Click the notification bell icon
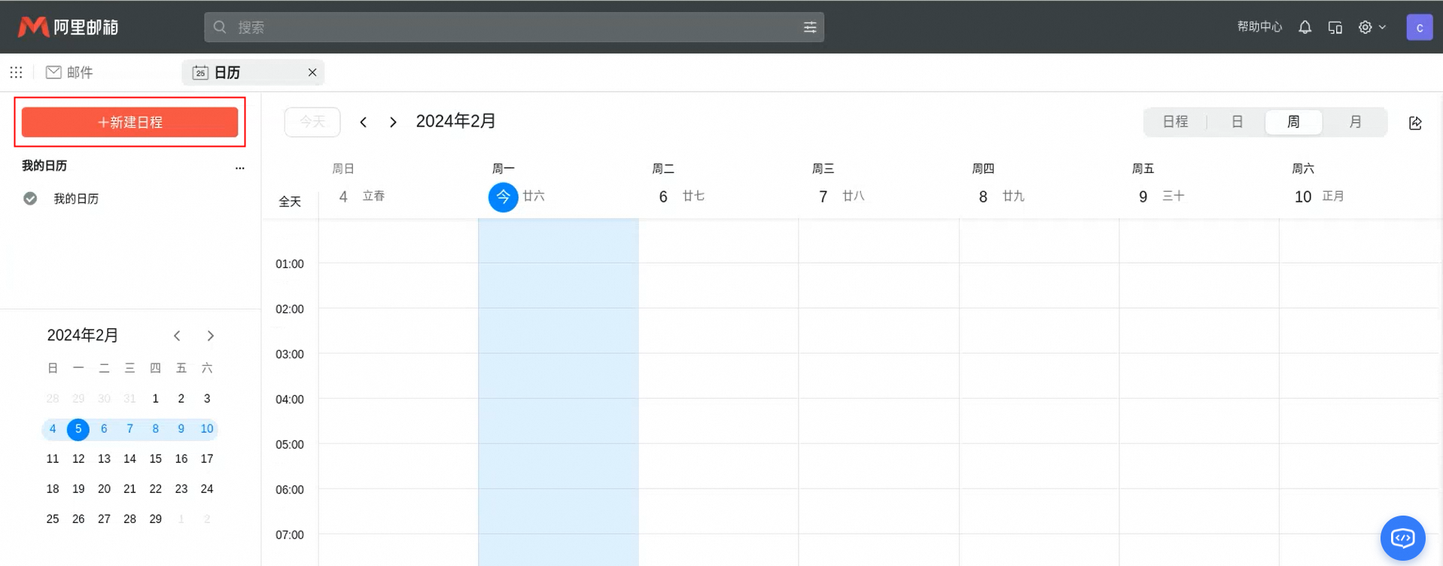This screenshot has height=566, width=1443. (1304, 27)
